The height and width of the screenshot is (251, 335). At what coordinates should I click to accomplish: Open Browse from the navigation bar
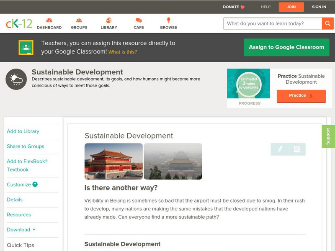[168, 19]
